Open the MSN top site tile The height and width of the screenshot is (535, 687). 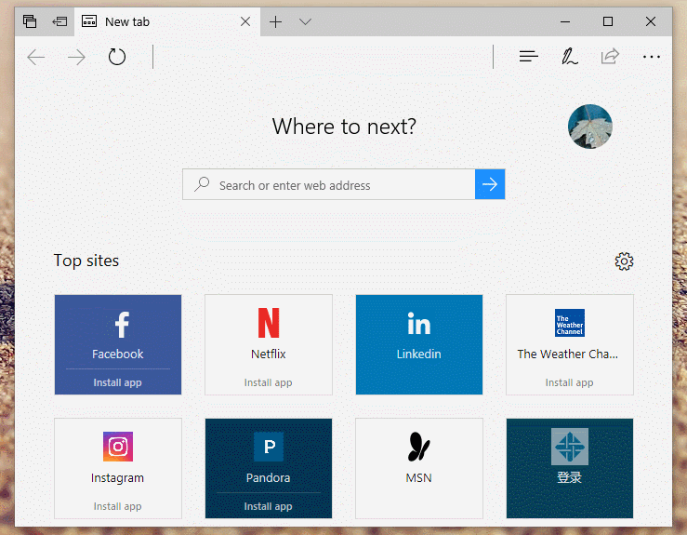click(419, 468)
